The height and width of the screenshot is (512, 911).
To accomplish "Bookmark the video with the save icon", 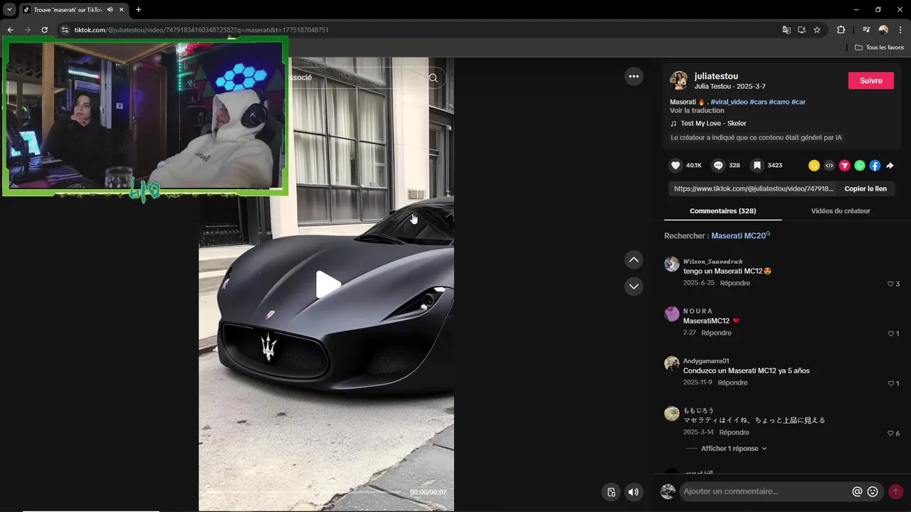I will coord(757,165).
